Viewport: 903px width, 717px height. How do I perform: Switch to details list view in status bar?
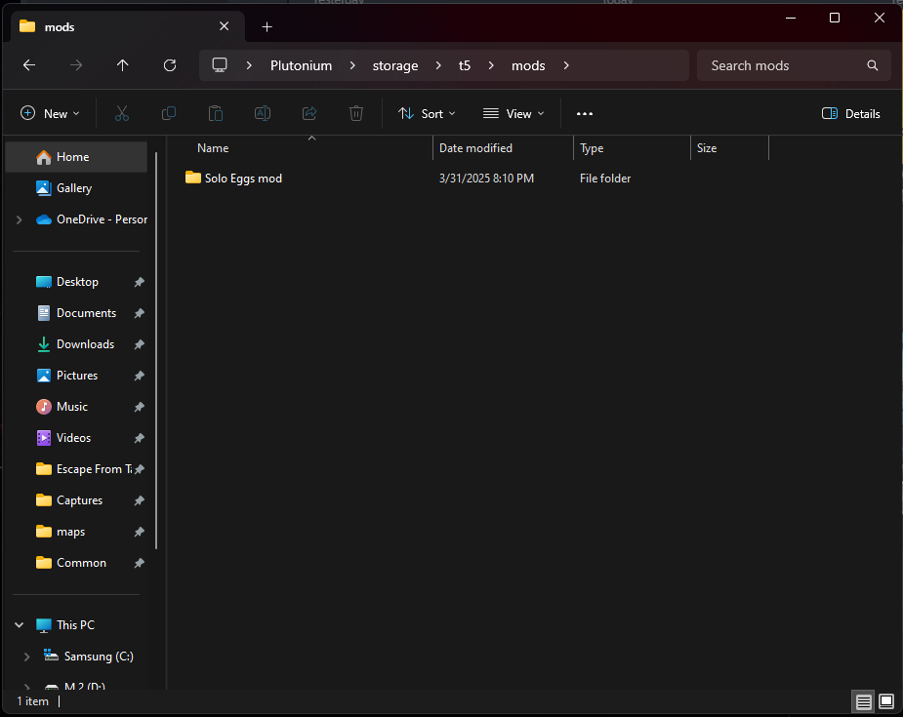(x=863, y=701)
